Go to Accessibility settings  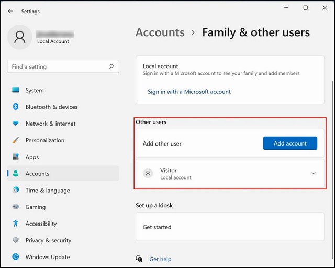63,224
